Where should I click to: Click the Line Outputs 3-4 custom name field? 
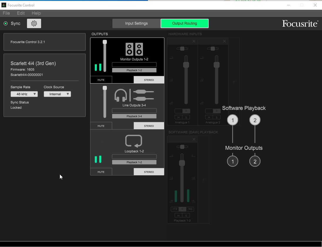(x=134, y=111)
